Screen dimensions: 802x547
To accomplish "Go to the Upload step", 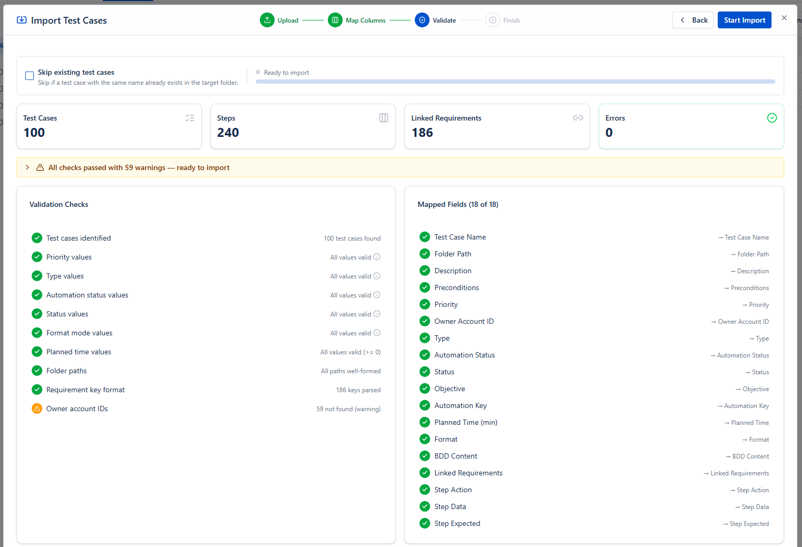I will 268,20.
